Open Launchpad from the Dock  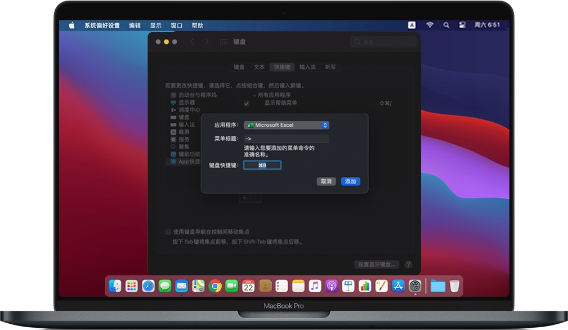click(x=131, y=286)
